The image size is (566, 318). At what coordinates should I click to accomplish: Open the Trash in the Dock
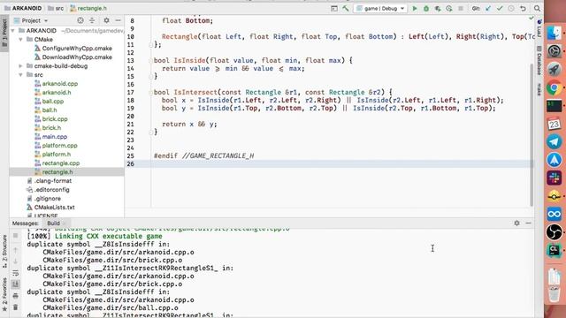pyautogui.click(x=555, y=293)
